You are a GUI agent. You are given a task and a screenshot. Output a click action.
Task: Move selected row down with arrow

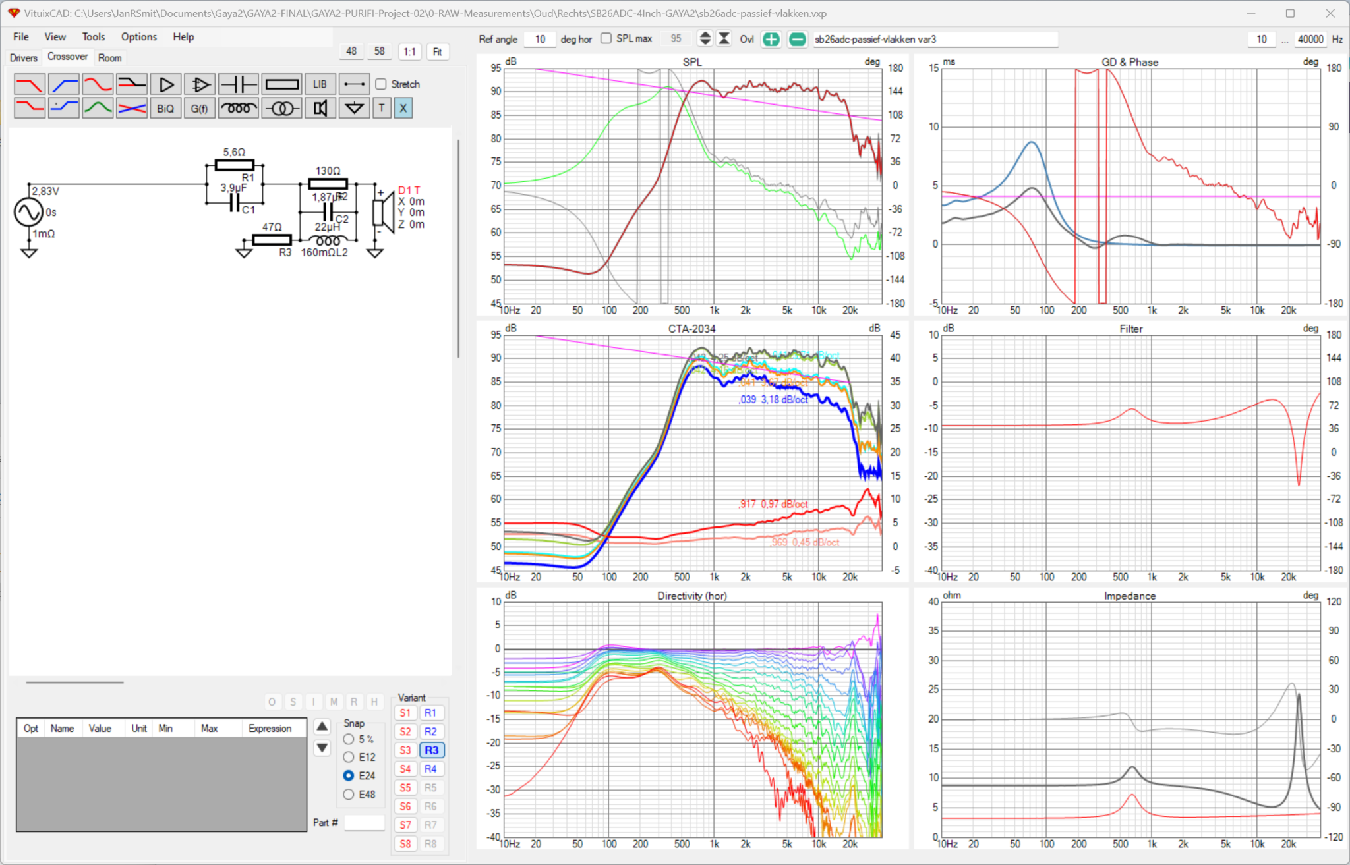pos(322,748)
